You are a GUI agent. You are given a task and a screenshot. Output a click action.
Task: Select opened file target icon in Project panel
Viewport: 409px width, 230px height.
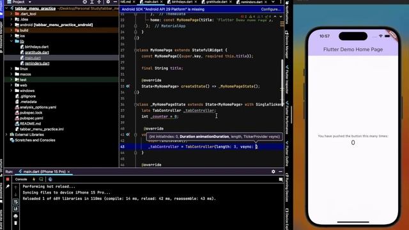[x=85, y=2]
